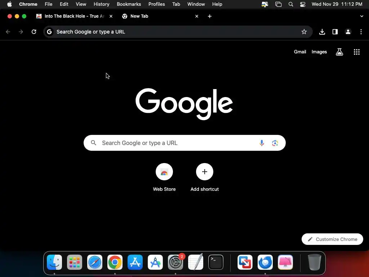Open the Tab menu

coord(176,4)
